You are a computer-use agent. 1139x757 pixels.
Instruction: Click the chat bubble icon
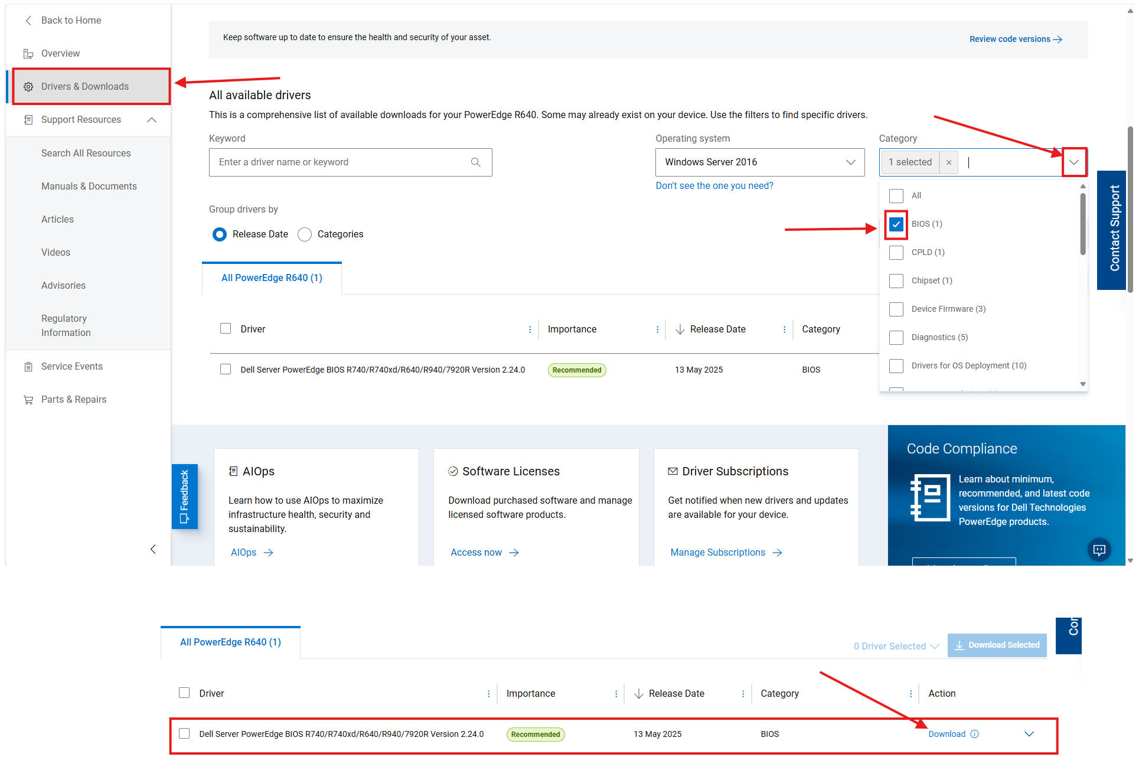pos(1099,550)
